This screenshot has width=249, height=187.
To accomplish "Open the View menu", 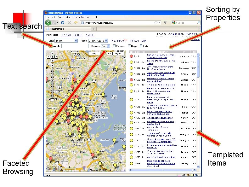I will point(60,17).
